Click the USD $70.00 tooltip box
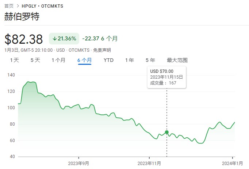Screen dimensions: 249x169 167,77
